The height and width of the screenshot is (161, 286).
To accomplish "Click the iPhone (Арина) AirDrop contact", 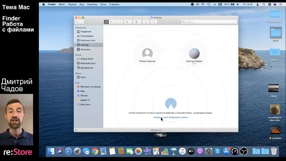I will [x=147, y=55].
